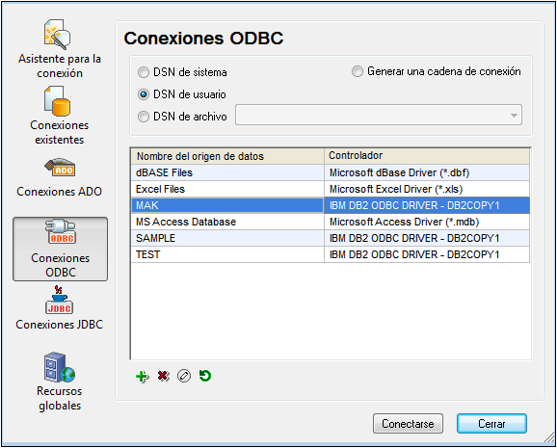Select DSN de usuario radio button

(x=144, y=94)
